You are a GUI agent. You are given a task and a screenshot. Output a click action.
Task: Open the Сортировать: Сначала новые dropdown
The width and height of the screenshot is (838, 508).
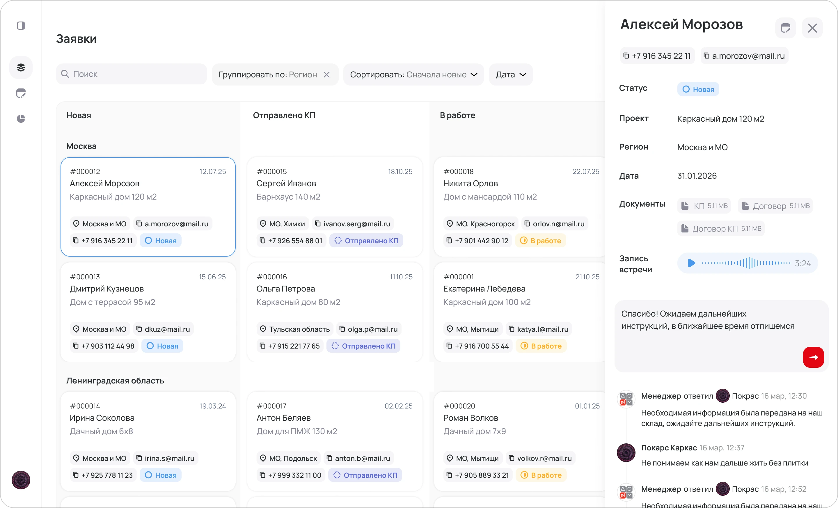(413, 74)
